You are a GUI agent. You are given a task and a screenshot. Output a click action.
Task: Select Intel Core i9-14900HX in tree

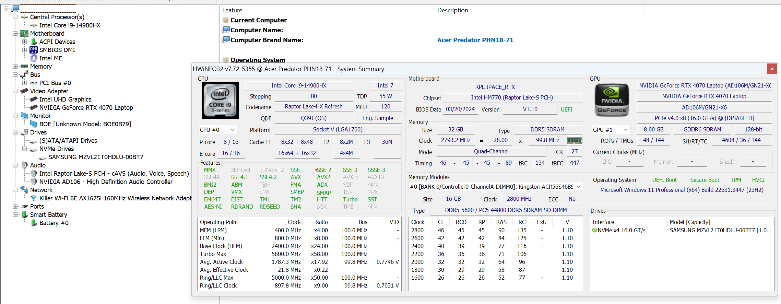[70, 25]
